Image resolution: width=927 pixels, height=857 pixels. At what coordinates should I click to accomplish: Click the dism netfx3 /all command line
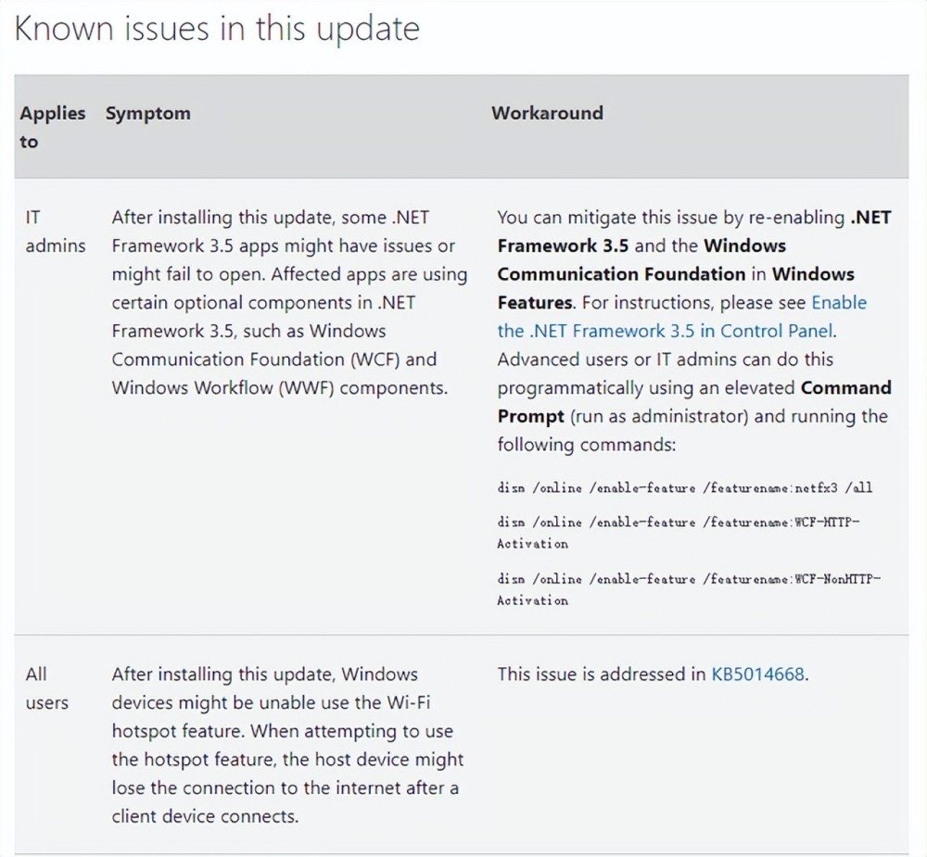tap(684, 487)
